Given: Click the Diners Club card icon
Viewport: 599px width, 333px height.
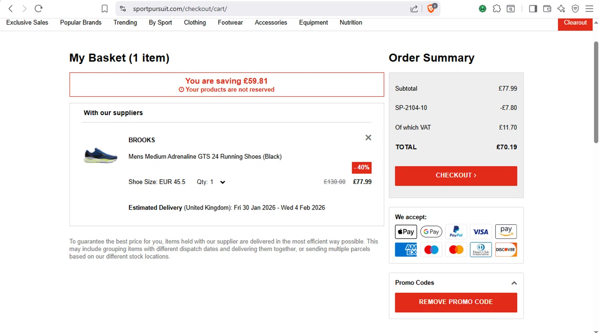Looking at the screenshot, I should pyautogui.click(x=481, y=250).
